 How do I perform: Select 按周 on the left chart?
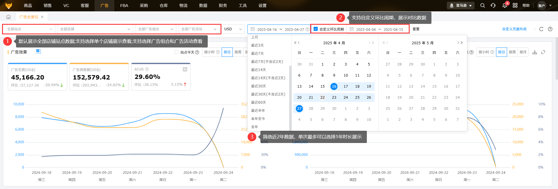[x=238, y=52]
